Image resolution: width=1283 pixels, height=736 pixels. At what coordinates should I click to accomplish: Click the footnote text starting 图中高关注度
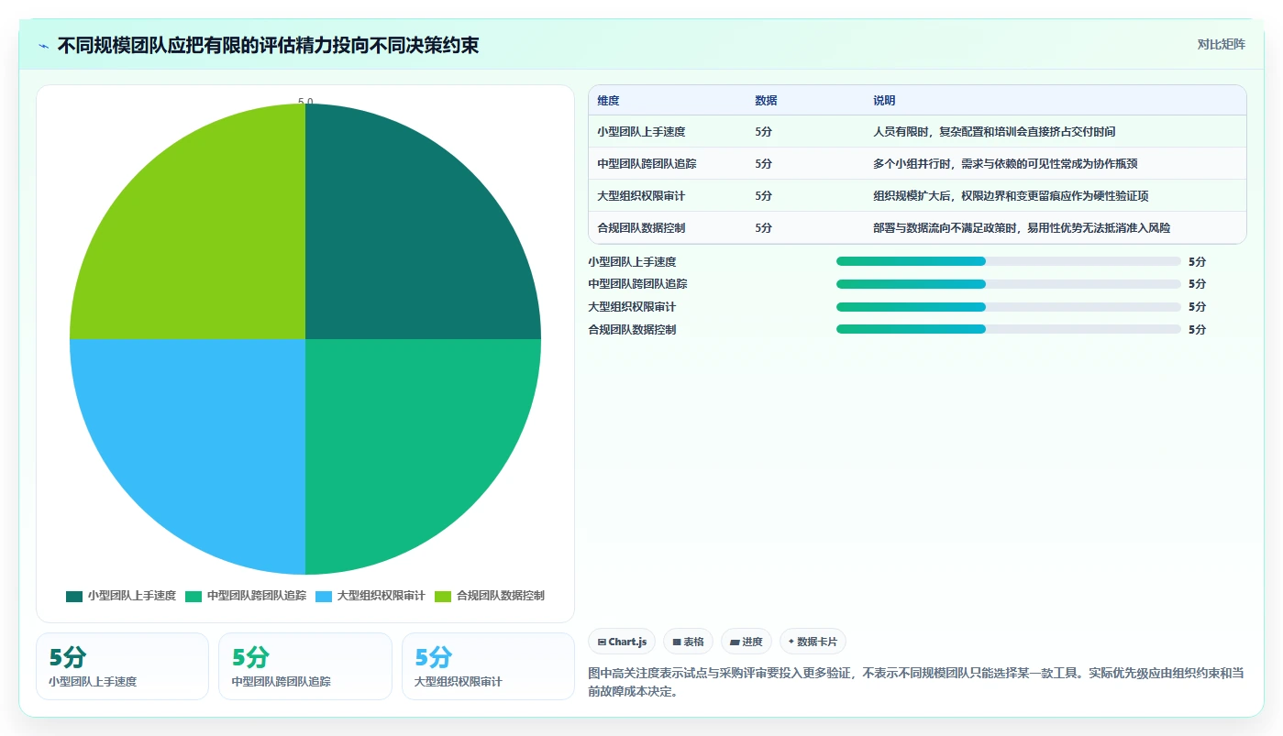[x=916, y=682]
